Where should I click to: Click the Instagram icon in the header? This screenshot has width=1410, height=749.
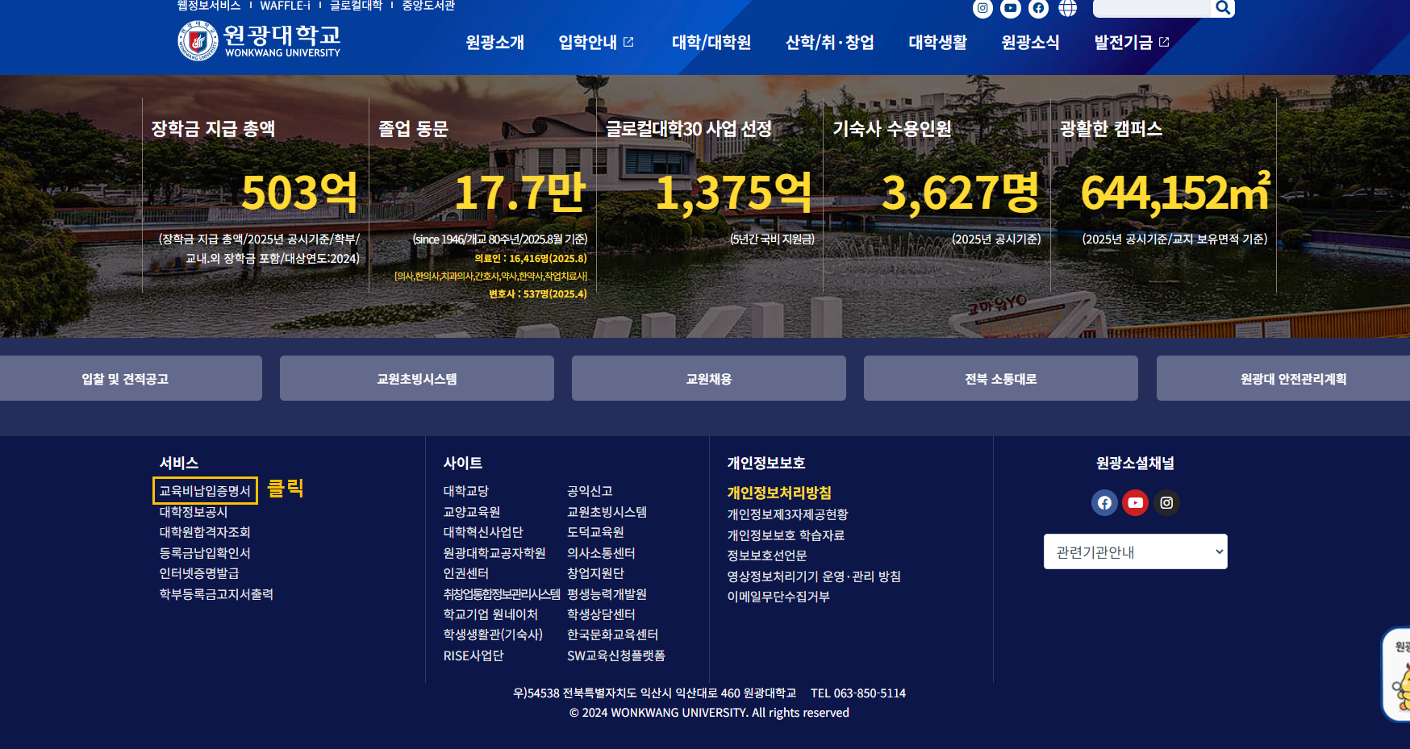point(982,8)
